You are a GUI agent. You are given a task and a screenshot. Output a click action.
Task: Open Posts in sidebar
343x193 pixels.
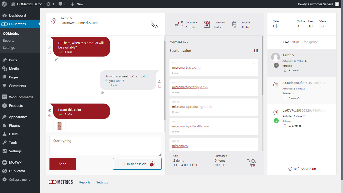[x=20, y=60]
